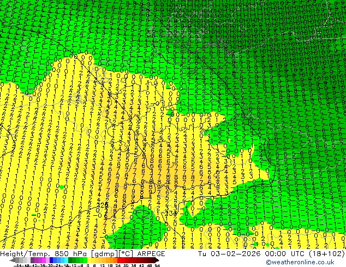
Task: Click the dark maroon right arrow end of the color scale
Action: point(157,260)
